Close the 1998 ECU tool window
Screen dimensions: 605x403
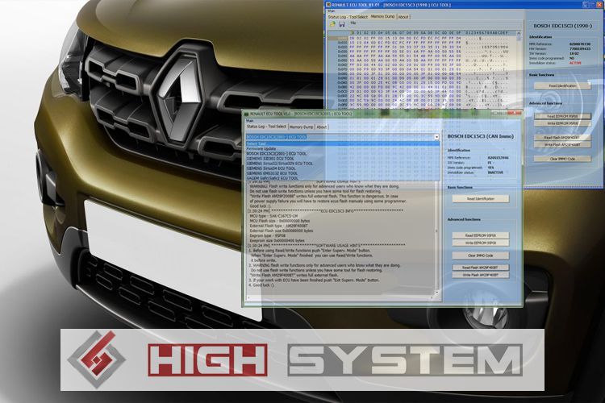pos(599,4)
